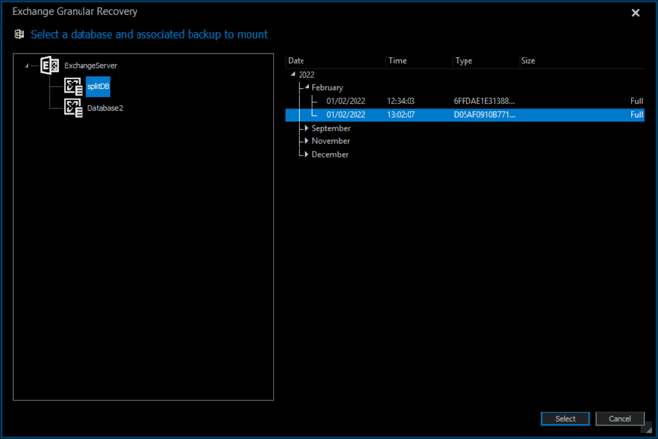Click the splitDB database icon
This screenshot has width=658, height=439.
tap(74, 87)
